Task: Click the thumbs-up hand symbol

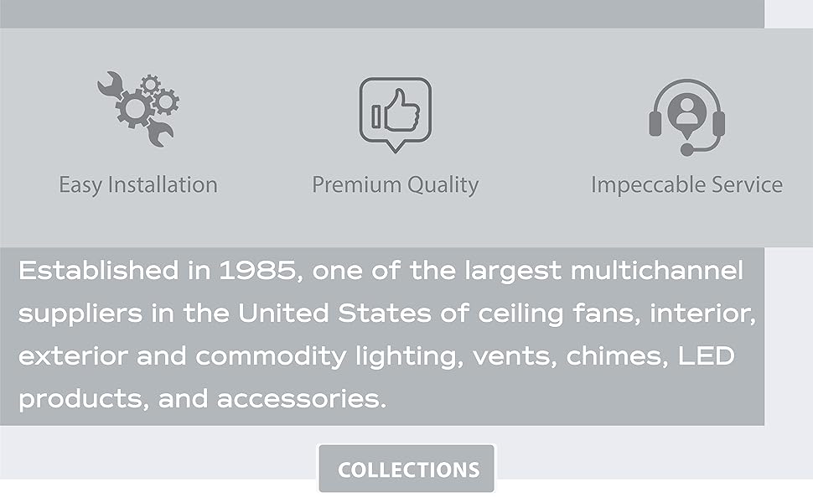Action: pyautogui.click(x=399, y=112)
